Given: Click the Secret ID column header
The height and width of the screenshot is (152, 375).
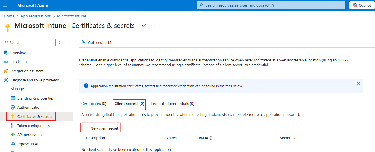Looking at the screenshot, I should [x=287, y=138].
